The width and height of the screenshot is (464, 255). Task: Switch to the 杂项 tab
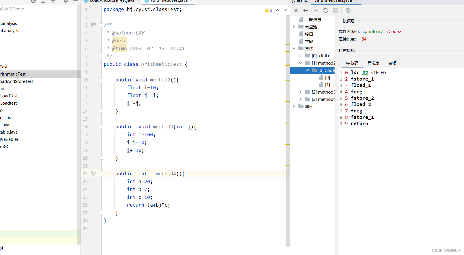tap(392, 63)
